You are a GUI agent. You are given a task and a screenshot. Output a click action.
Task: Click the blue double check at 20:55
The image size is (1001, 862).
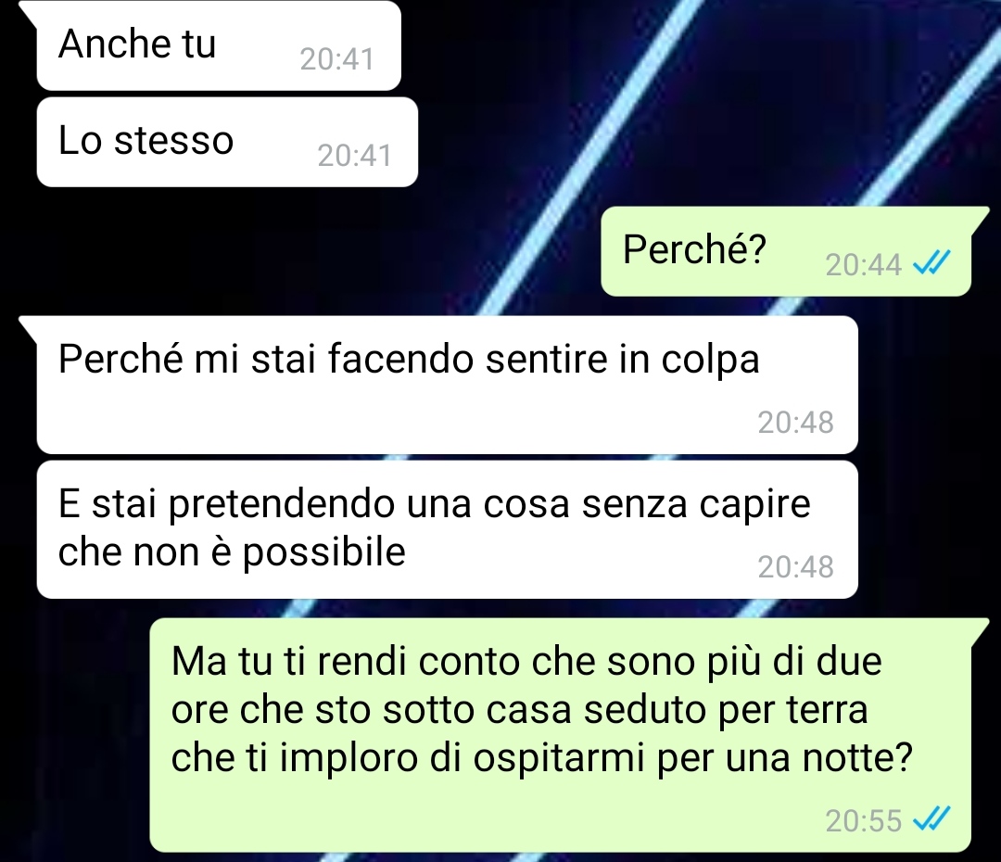pos(931,819)
